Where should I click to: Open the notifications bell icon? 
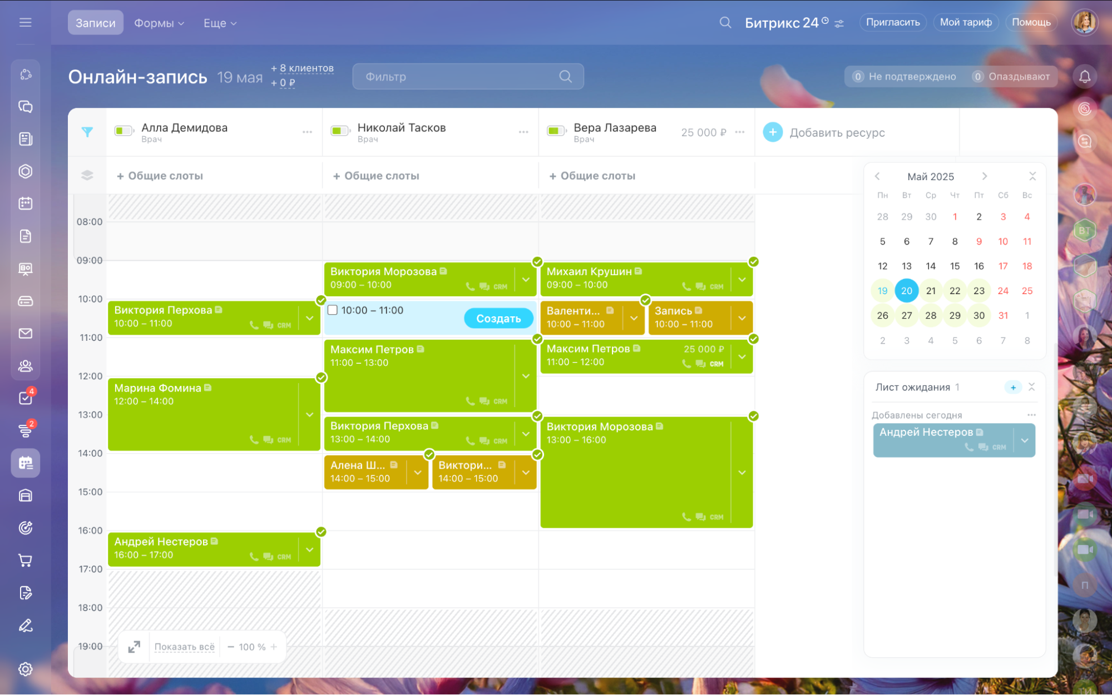[1084, 77]
